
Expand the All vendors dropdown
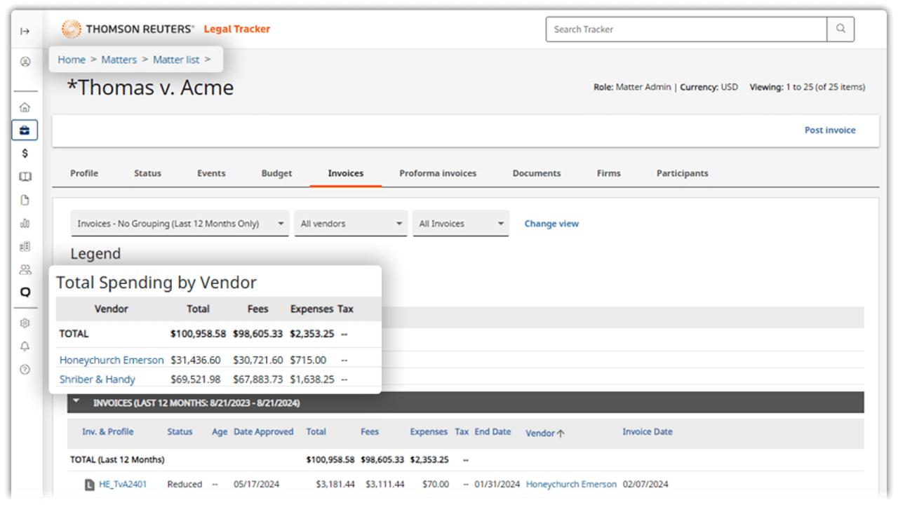point(351,224)
